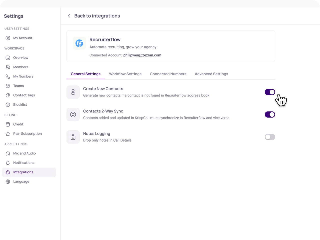Open the Workflow Settings tab
This screenshot has width=320, height=240.
[125, 74]
